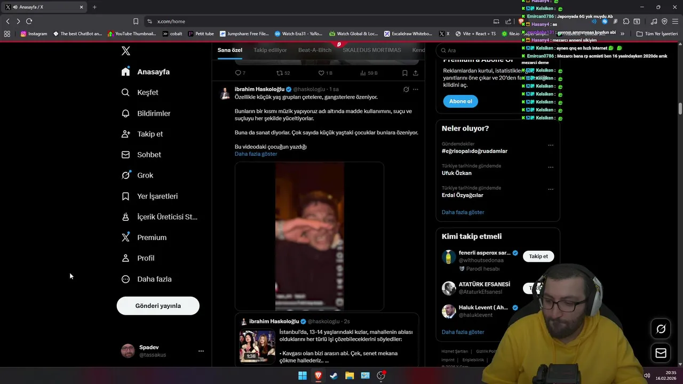The width and height of the screenshot is (683, 384).
Task: Open Grok from sidebar
Action: [x=137, y=175]
